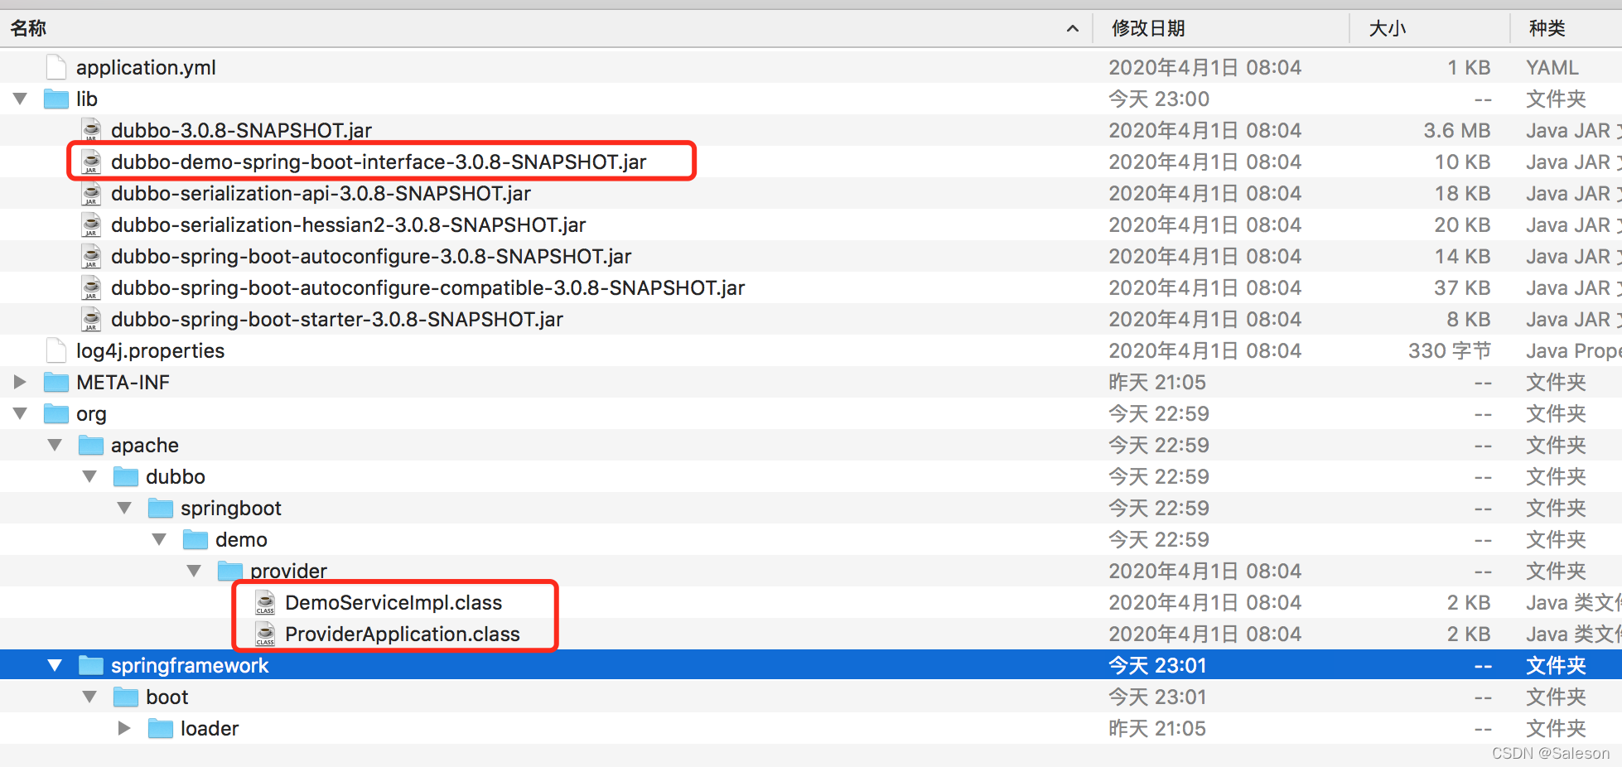This screenshot has height=767, width=1622.
Task: Expand the loader folder disclosure triangle
Action: [124, 728]
